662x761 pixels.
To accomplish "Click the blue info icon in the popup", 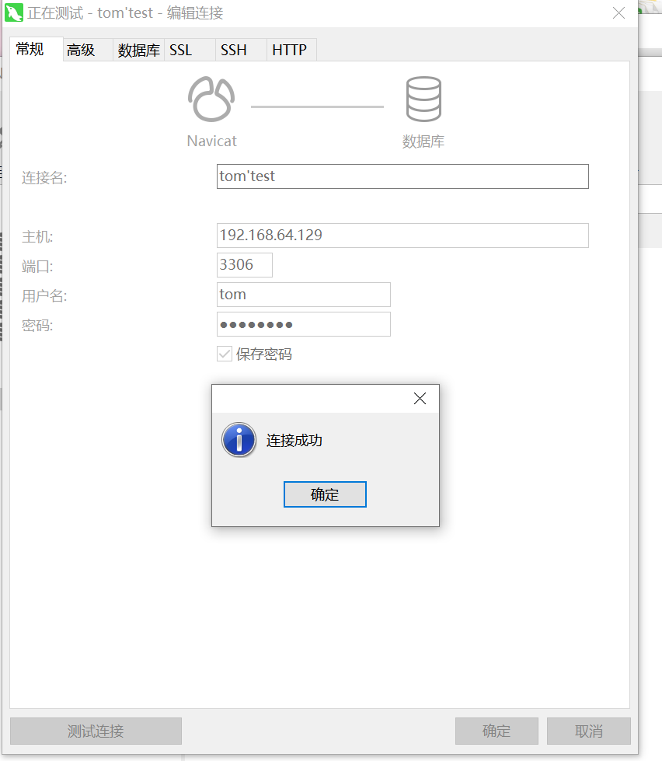I will (x=239, y=440).
